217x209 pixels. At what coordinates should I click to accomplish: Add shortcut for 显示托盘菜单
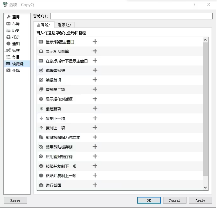coord(95,51)
